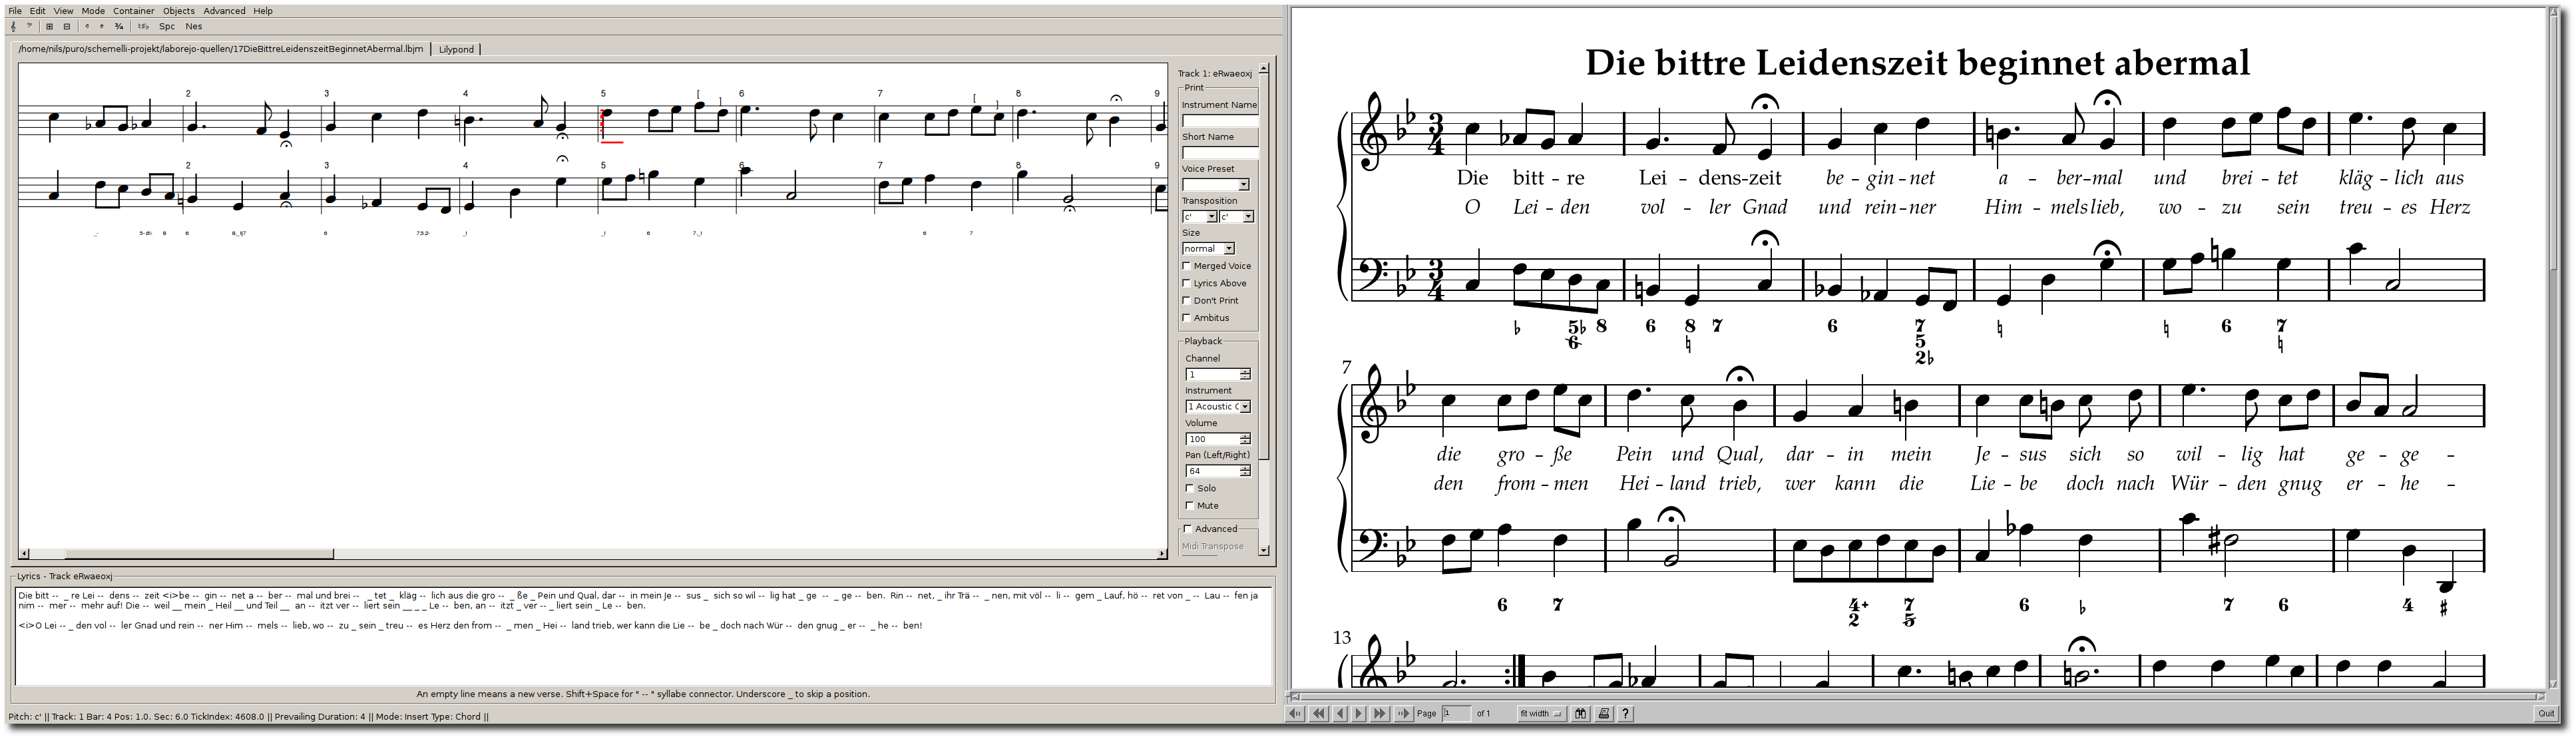
Task: Click the question mark help icon
Action: tap(1626, 714)
